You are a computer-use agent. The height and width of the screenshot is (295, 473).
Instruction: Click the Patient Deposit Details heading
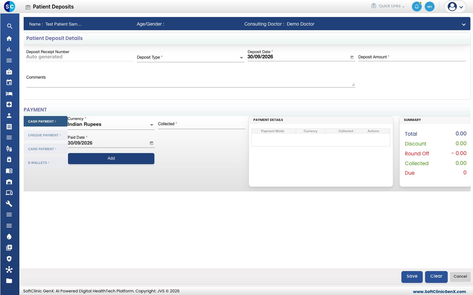pos(55,38)
